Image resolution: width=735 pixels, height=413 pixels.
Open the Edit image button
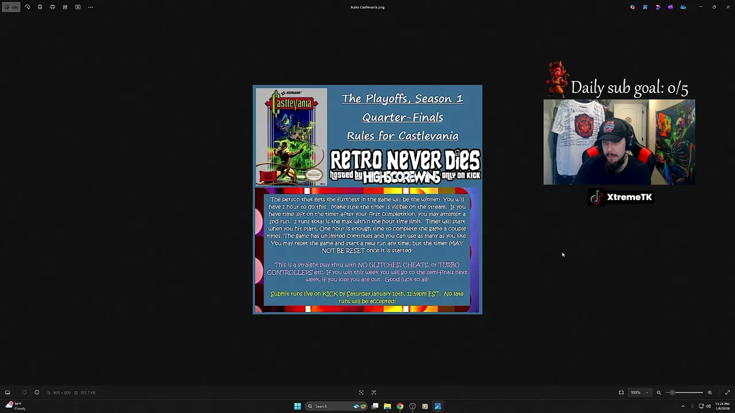click(11, 7)
